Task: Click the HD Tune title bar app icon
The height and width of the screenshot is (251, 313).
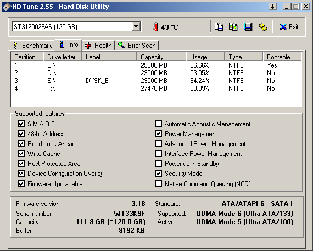Action: pos(7,7)
